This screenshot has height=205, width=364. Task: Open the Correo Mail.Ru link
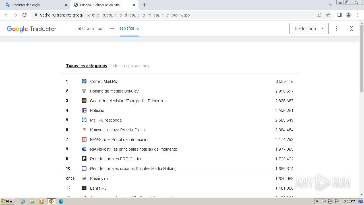104,81
